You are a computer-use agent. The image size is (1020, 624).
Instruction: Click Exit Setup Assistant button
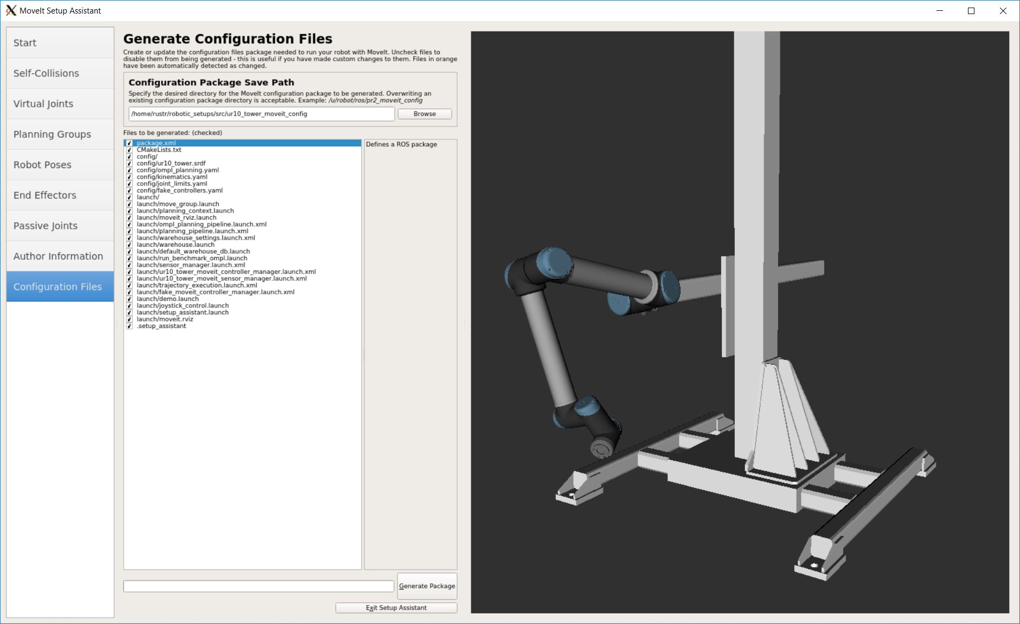coord(396,608)
